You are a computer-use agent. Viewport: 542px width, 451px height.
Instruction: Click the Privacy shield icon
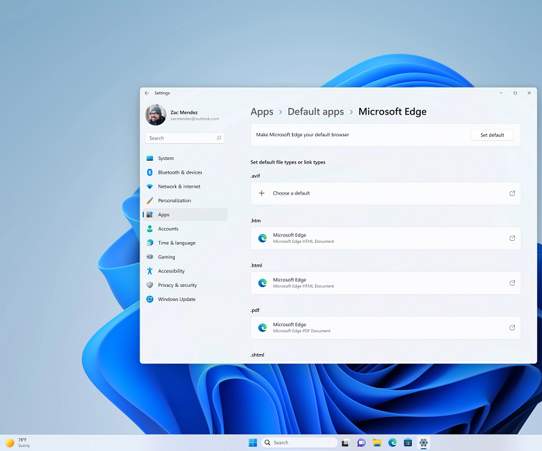click(150, 286)
